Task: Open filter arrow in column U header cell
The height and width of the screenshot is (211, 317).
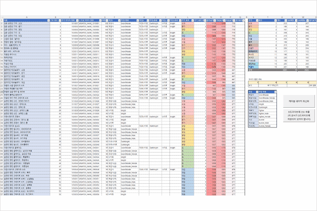Action: (x=286, y=20)
